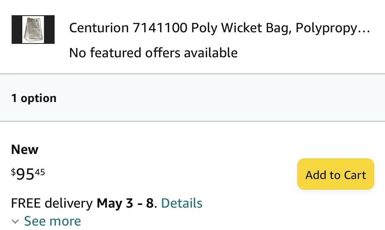The height and width of the screenshot is (230, 385).
Task: Click the FREE delivery text
Action: click(x=52, y=203)
